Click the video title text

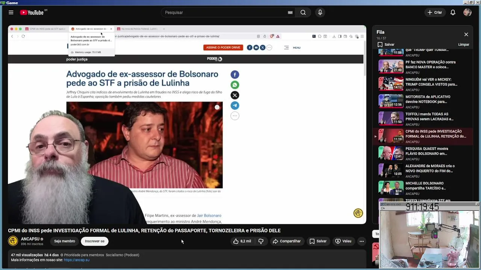point(144,231)
